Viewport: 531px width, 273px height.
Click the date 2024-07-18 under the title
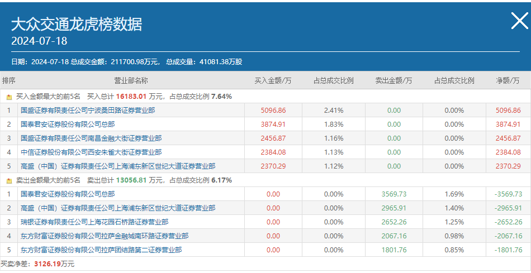[39, 41]
